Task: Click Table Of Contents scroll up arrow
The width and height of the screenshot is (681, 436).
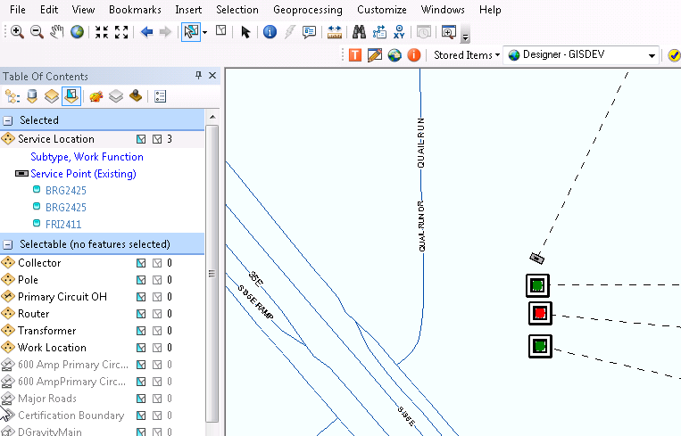Action: pos(212,116)
